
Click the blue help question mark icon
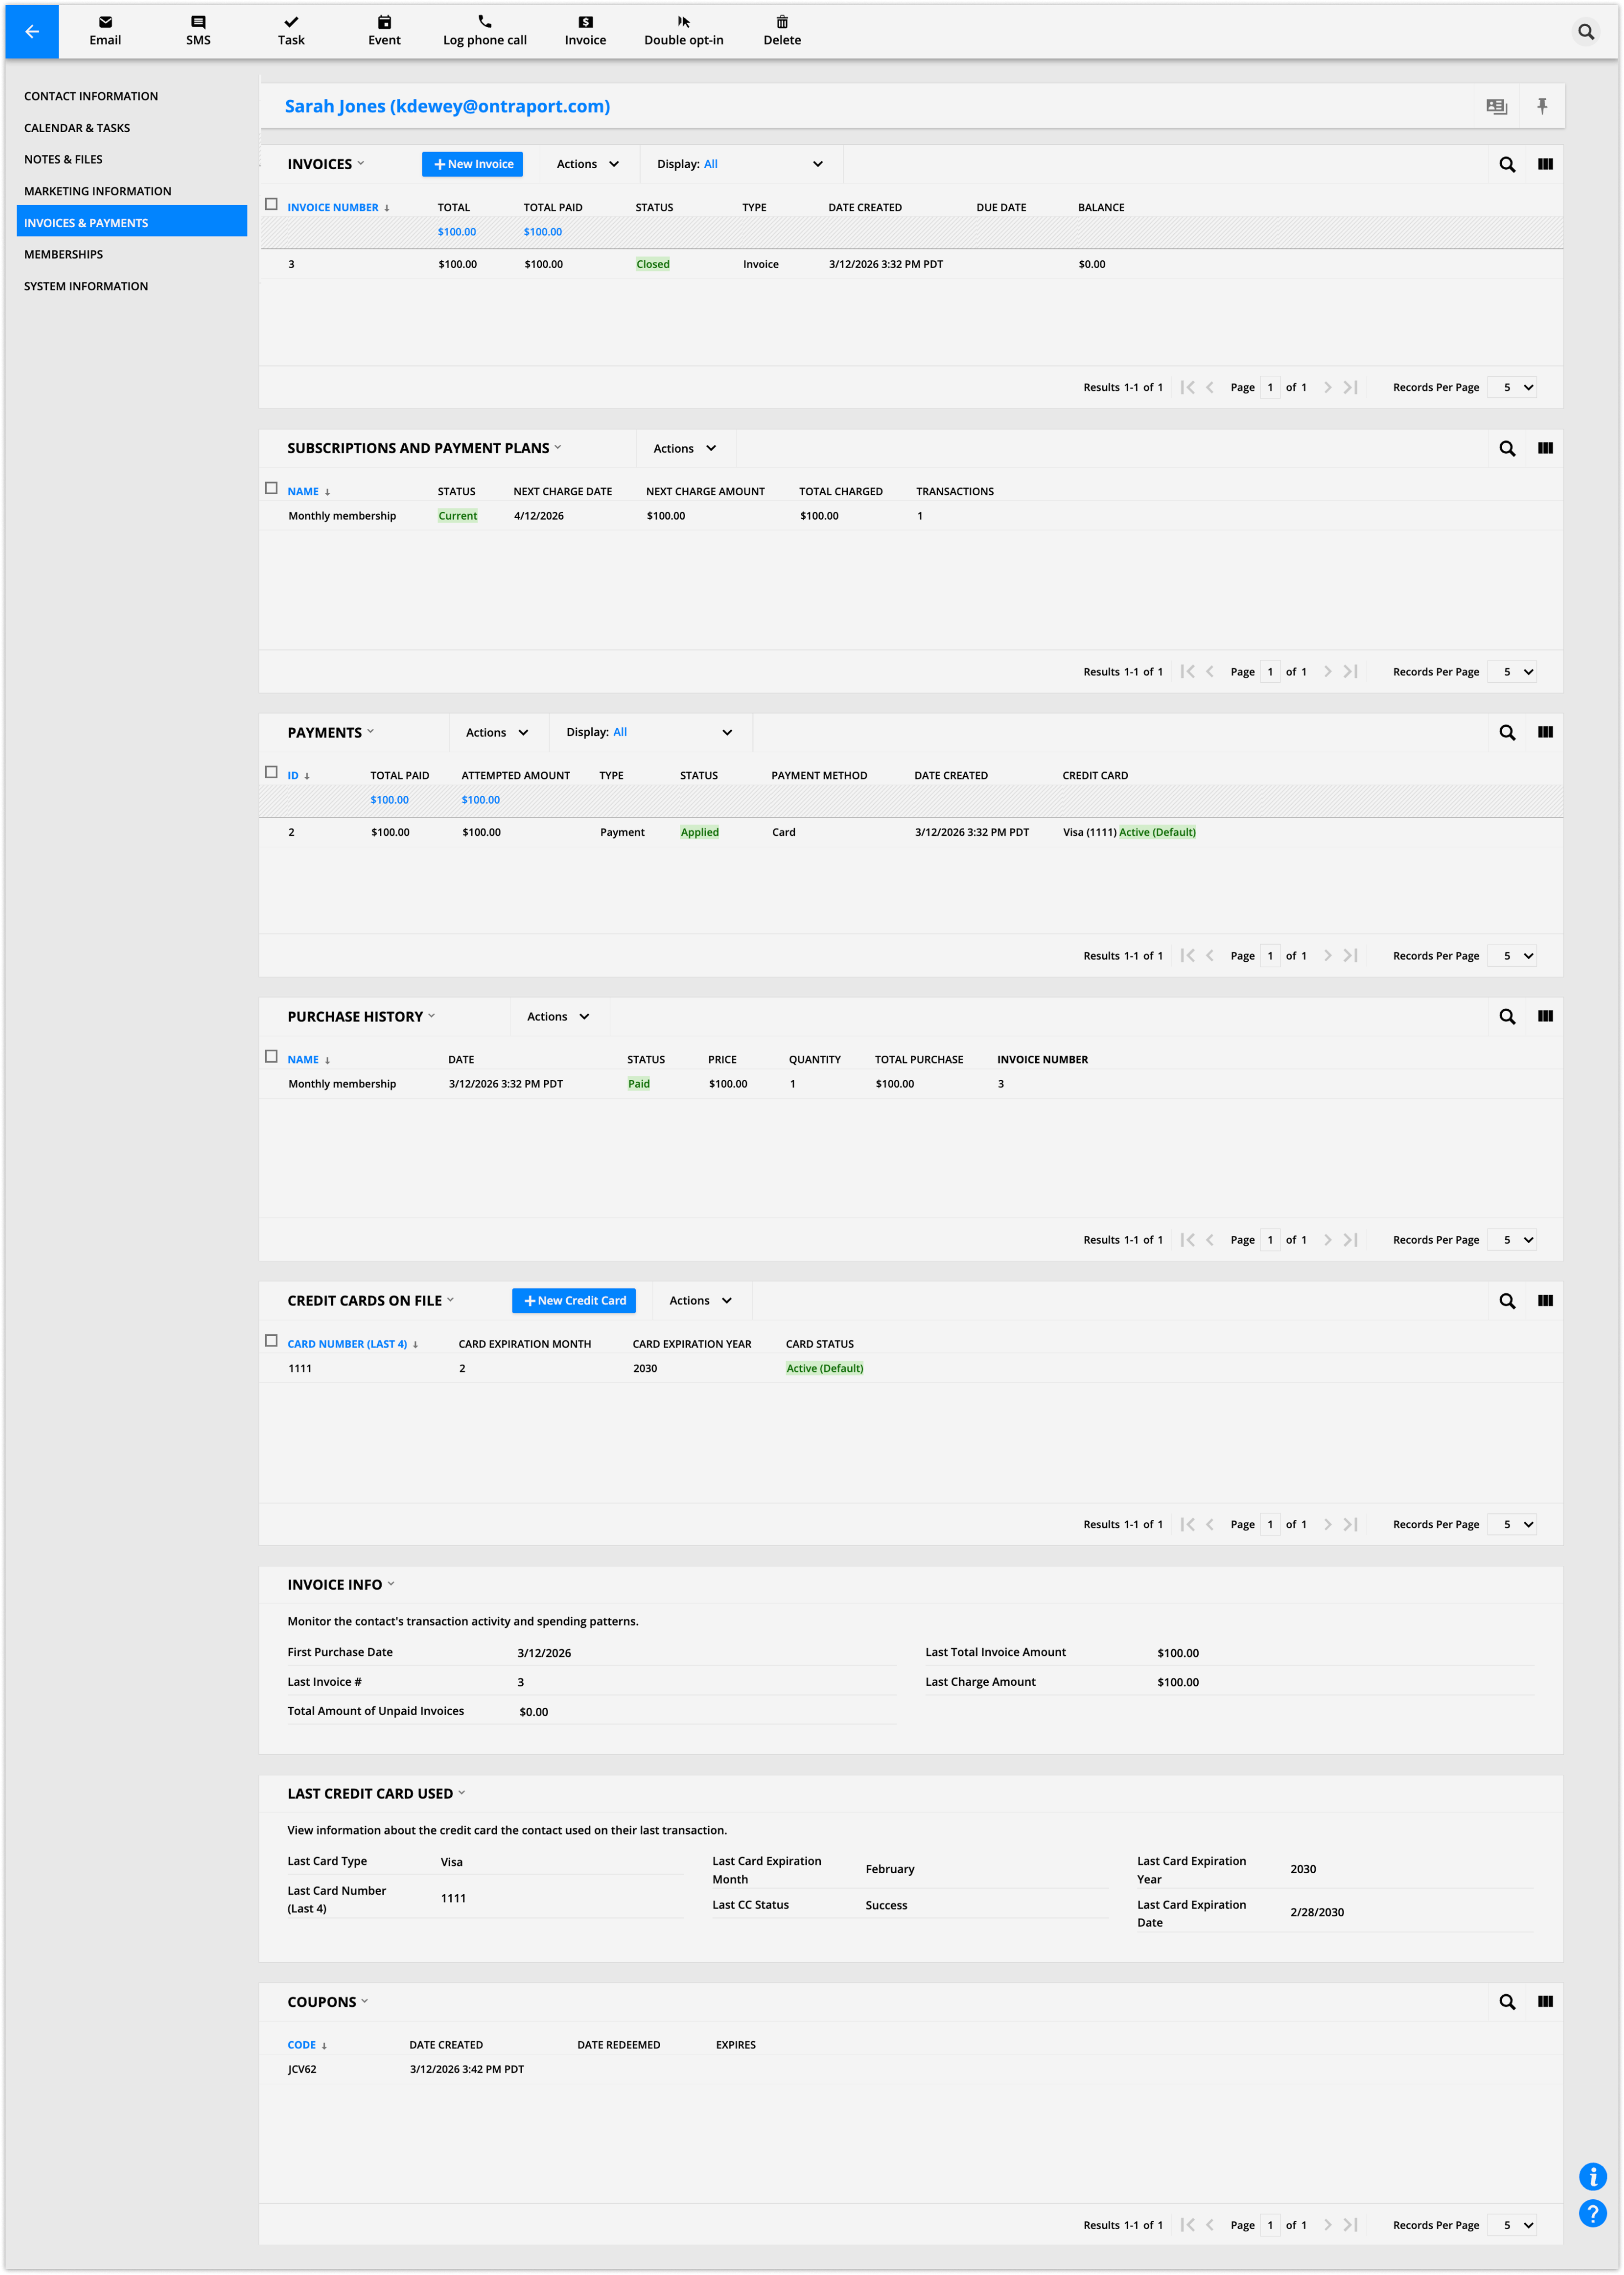pos(1592,2213)
